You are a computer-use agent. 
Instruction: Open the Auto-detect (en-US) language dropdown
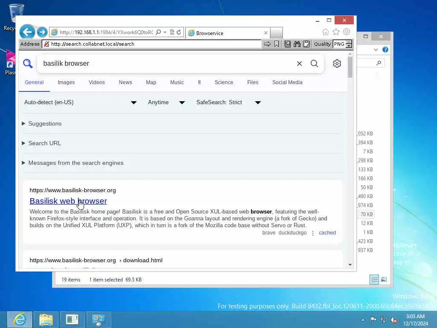(80, 102)
